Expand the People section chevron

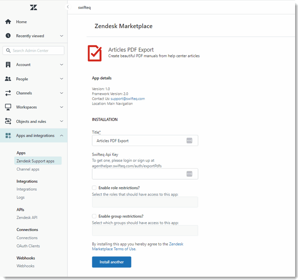pos(62,79)
